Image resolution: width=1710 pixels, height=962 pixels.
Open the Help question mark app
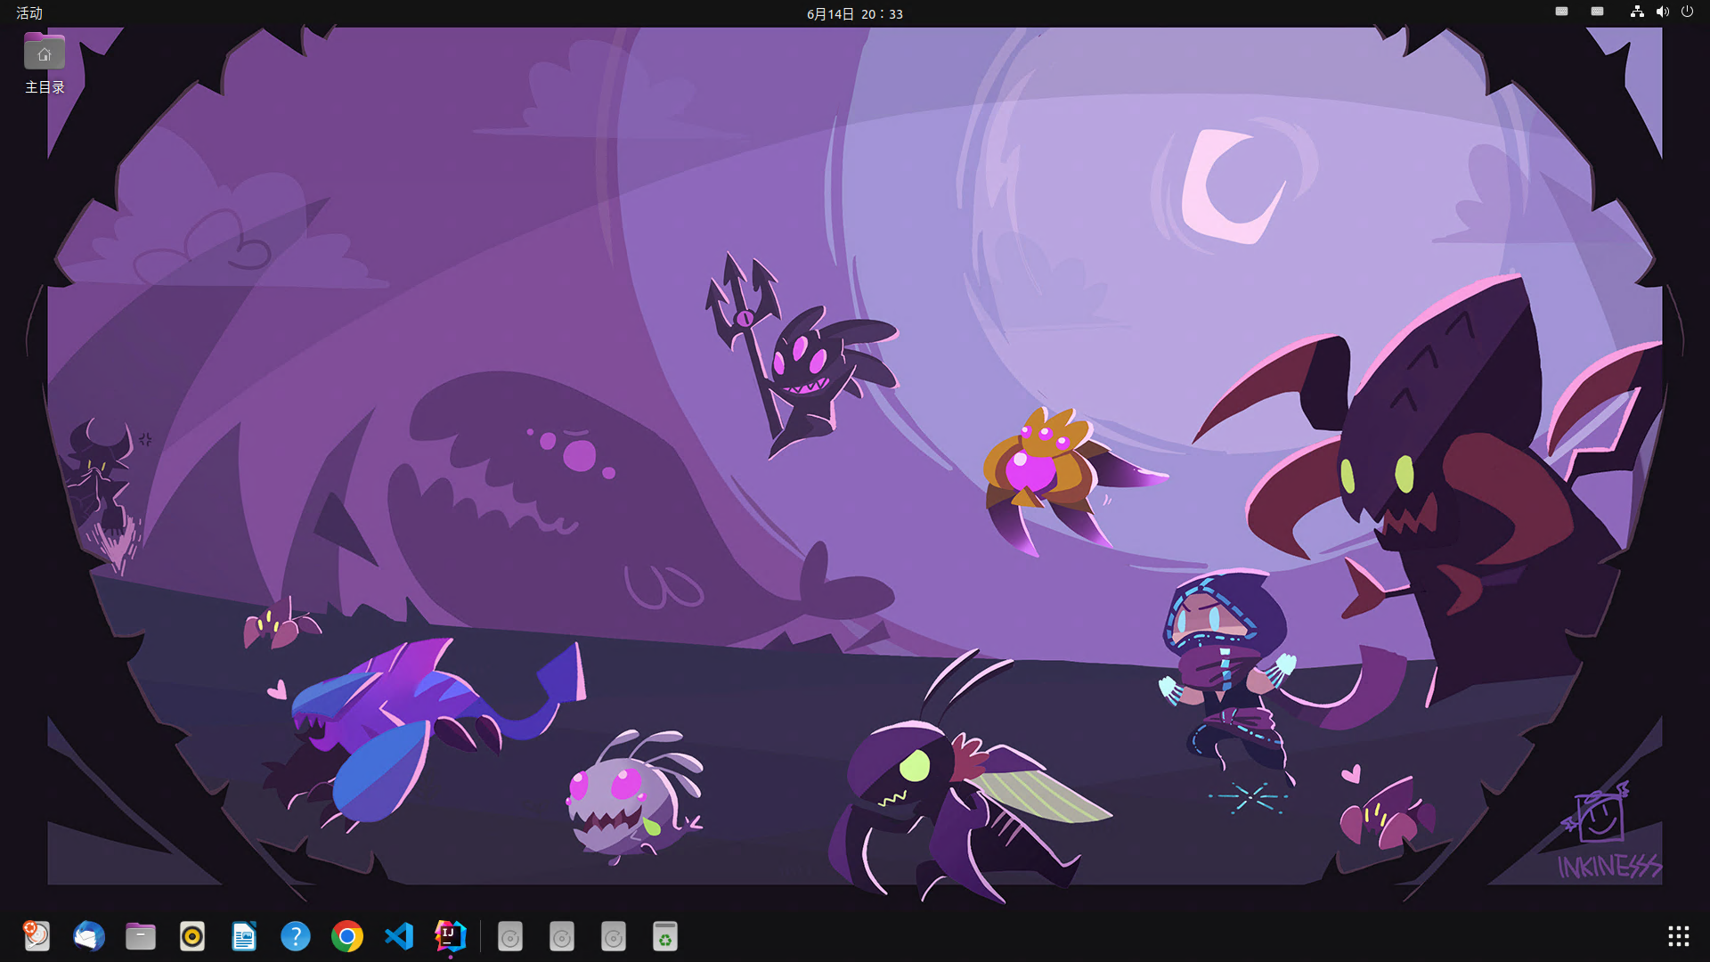pyautogui.click(x=296, y=936)
